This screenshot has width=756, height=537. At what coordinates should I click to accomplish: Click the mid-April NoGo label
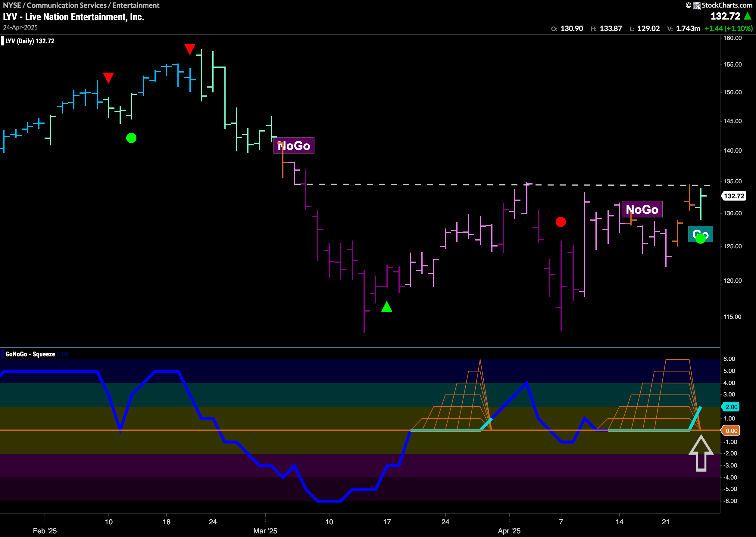click(x=642, y=209)
